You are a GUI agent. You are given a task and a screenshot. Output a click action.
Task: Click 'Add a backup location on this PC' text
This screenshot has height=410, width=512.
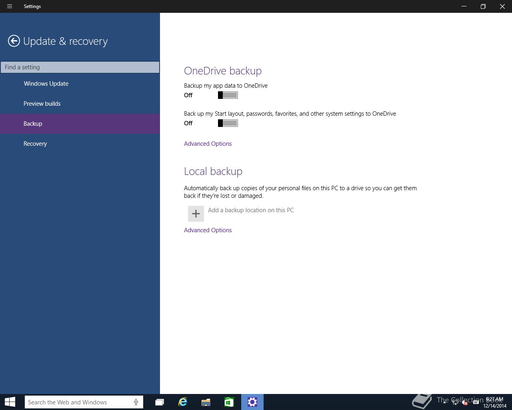coord(251,210)
